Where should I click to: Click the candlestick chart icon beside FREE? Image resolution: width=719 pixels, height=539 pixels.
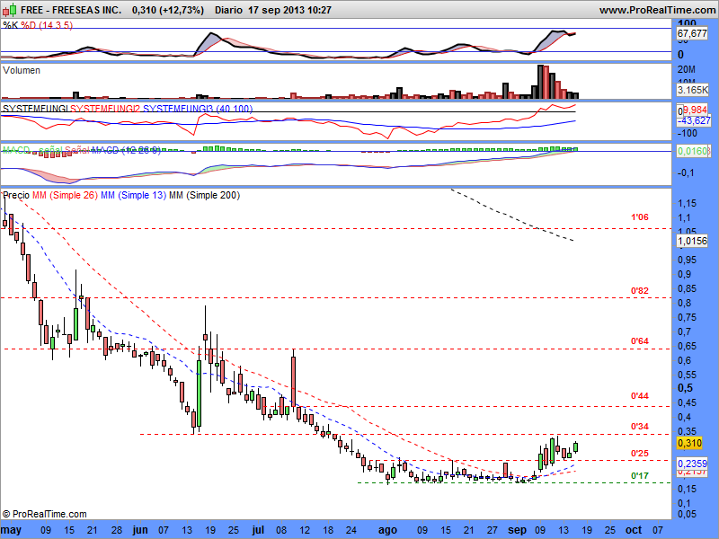pyautogui.click(x=9, y=9)
